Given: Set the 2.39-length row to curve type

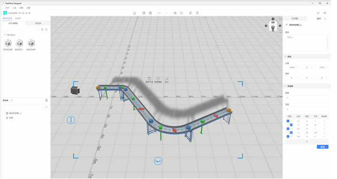Looking at the screenshot, I should (291, 132).
